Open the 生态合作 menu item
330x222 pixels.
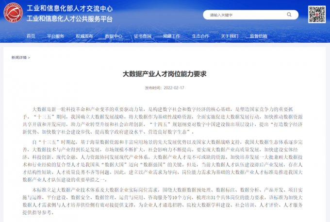pos(200,36)
